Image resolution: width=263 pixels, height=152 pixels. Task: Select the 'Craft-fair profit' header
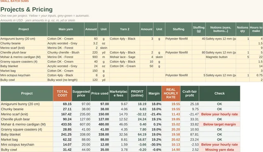(x=190, y=94)
